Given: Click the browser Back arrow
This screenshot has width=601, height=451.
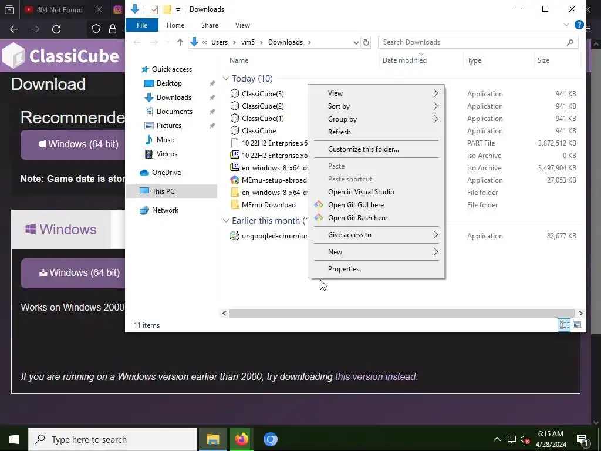Looking at the screenshot, I should (14, 29).
